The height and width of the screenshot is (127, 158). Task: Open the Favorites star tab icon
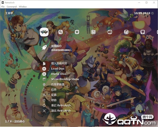point(77,32)
